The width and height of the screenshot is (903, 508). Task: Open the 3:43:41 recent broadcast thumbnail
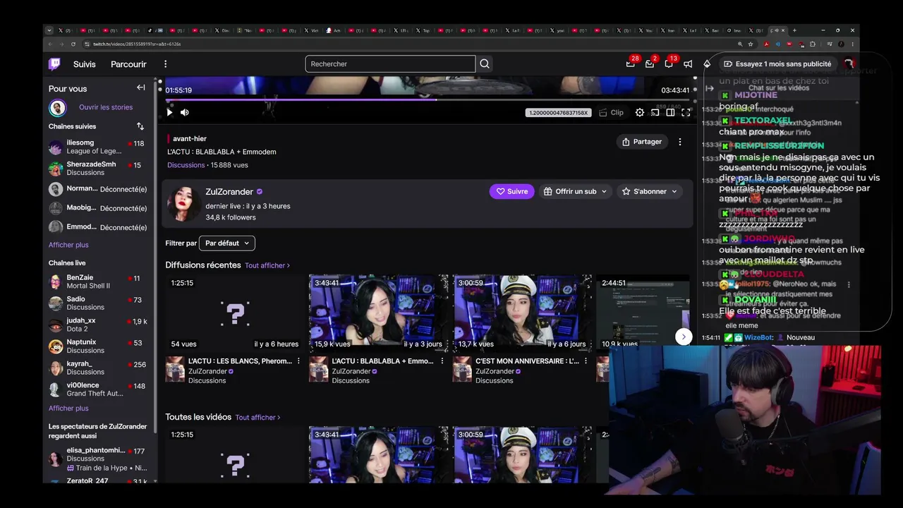(x=379, y=313)
